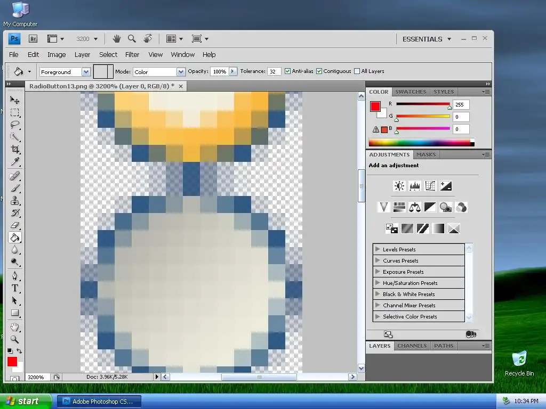Click the R channel slider
The width and height of the screenshot is (546, 409).
[x=423, y=104]
